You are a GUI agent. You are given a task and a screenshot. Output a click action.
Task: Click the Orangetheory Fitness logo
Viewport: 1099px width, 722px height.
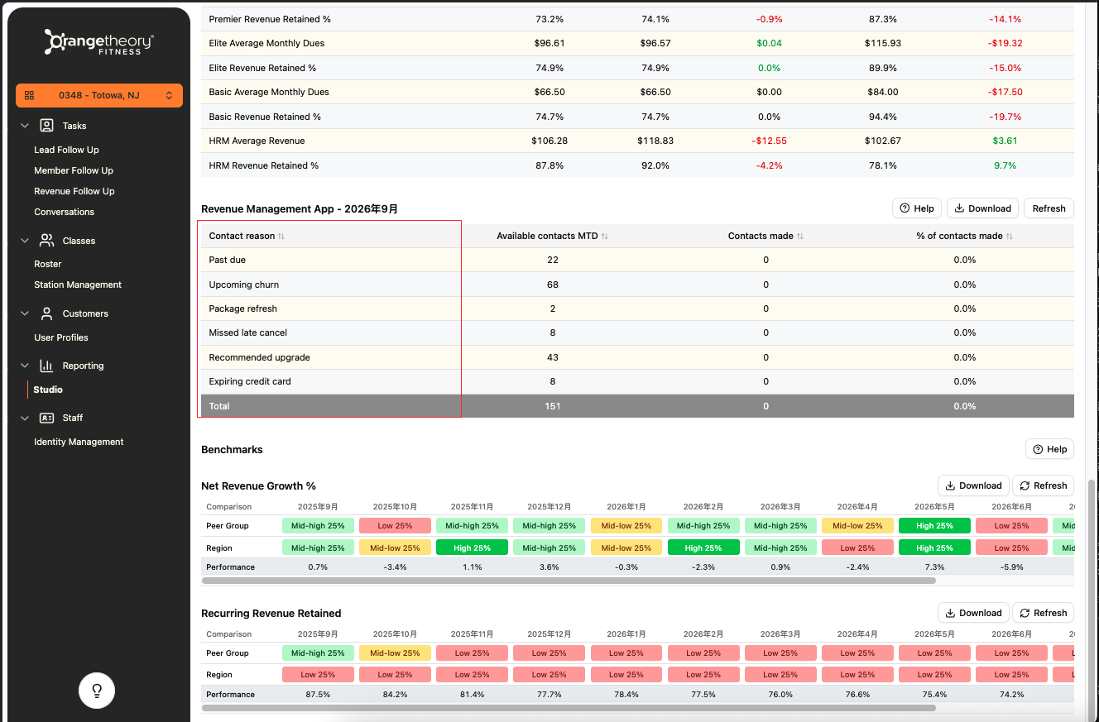tap(99, 42)
